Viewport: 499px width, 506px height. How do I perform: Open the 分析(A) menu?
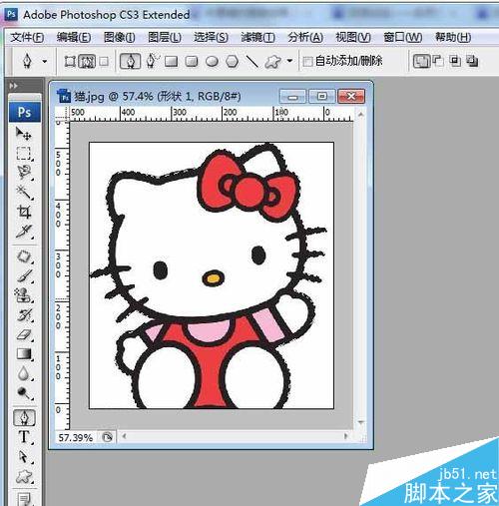click(305, 37)
